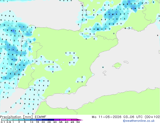The width and height of the screenshot is (160, 123).
Task: Click the 15–20 mm legend swatch
Action: [39, 120]
